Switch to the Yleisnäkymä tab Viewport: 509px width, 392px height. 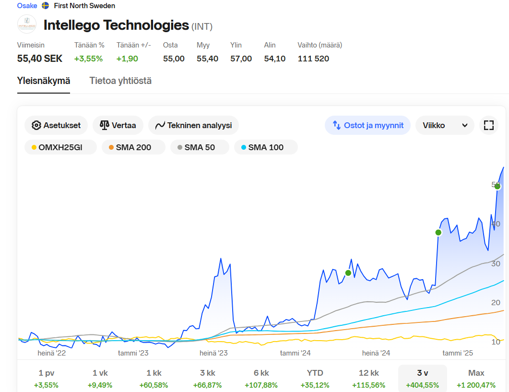pyautogui.click(x=44, y=81)
